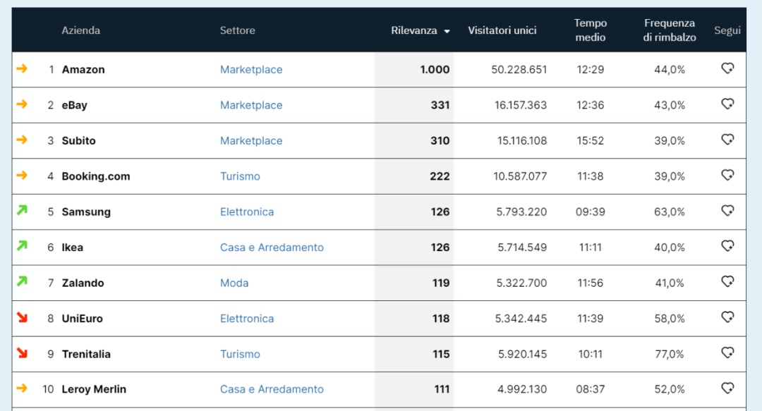
Task: Open Trenitalia's Turismo sector link
Action: pos(240,354)
